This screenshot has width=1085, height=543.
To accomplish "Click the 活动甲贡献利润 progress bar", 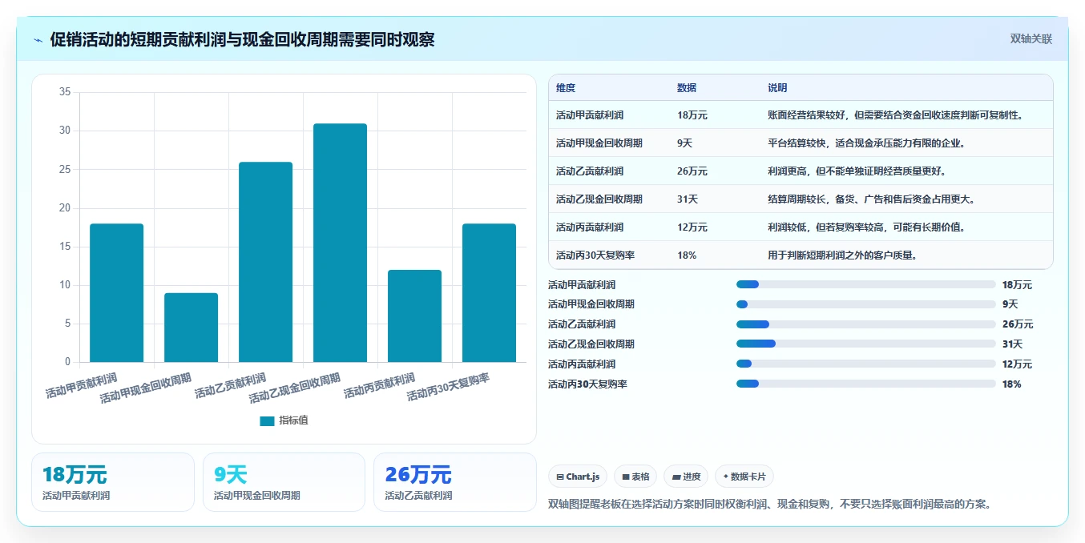I will (x=865, y=284).
